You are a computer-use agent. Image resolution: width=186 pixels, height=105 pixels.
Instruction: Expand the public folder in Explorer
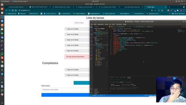click(x=98, y=40)
